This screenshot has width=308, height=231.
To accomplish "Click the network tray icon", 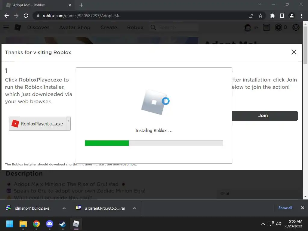I will coord(271,224).
